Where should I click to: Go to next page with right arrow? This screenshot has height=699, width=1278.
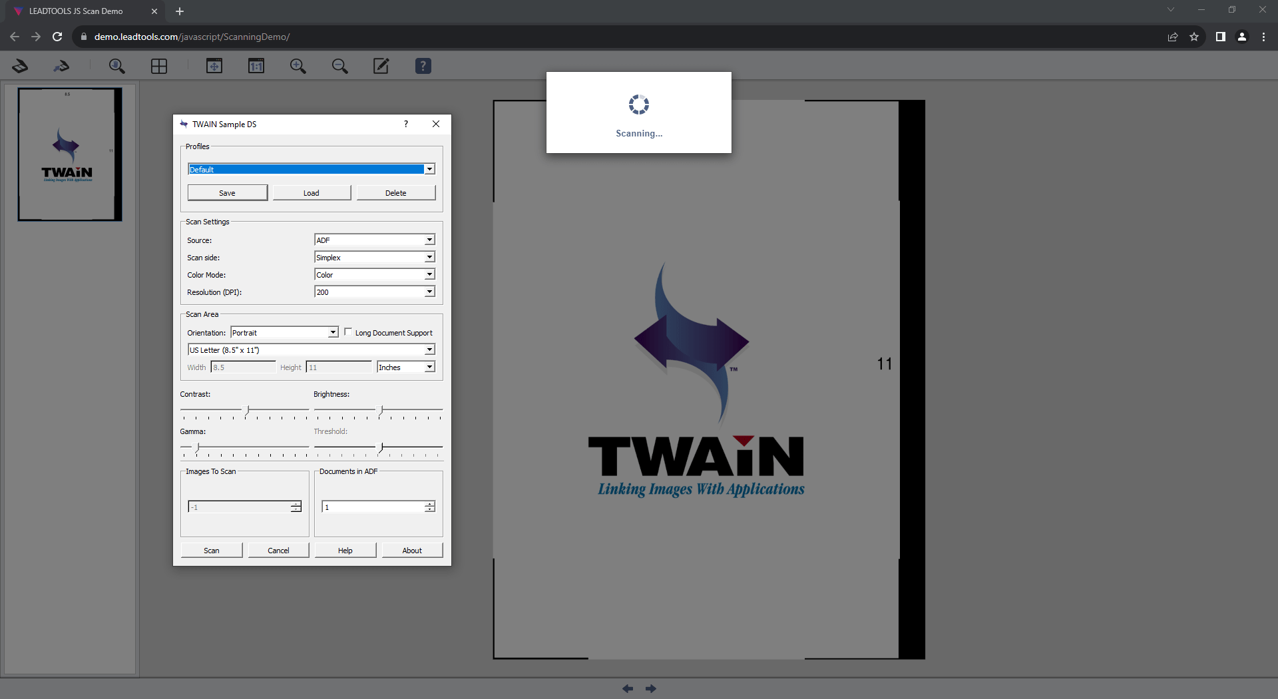point(651,688)
